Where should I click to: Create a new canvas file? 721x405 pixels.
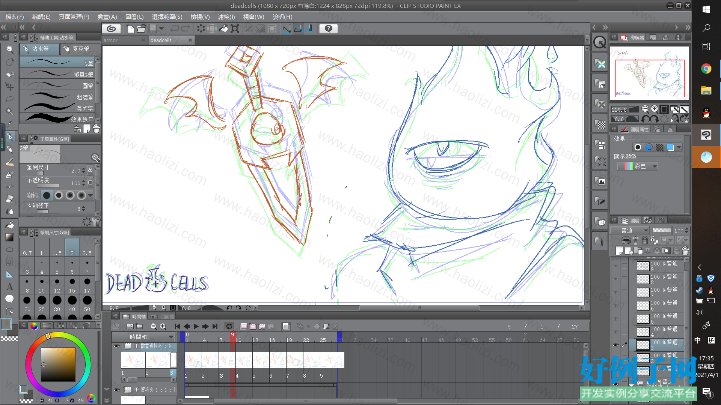tap(130, 28)
